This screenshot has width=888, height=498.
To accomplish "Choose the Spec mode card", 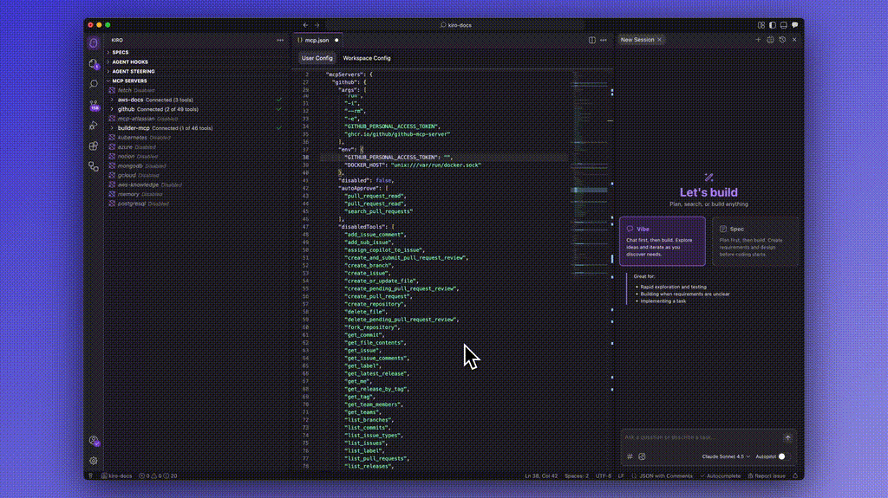I will point(753,241).
